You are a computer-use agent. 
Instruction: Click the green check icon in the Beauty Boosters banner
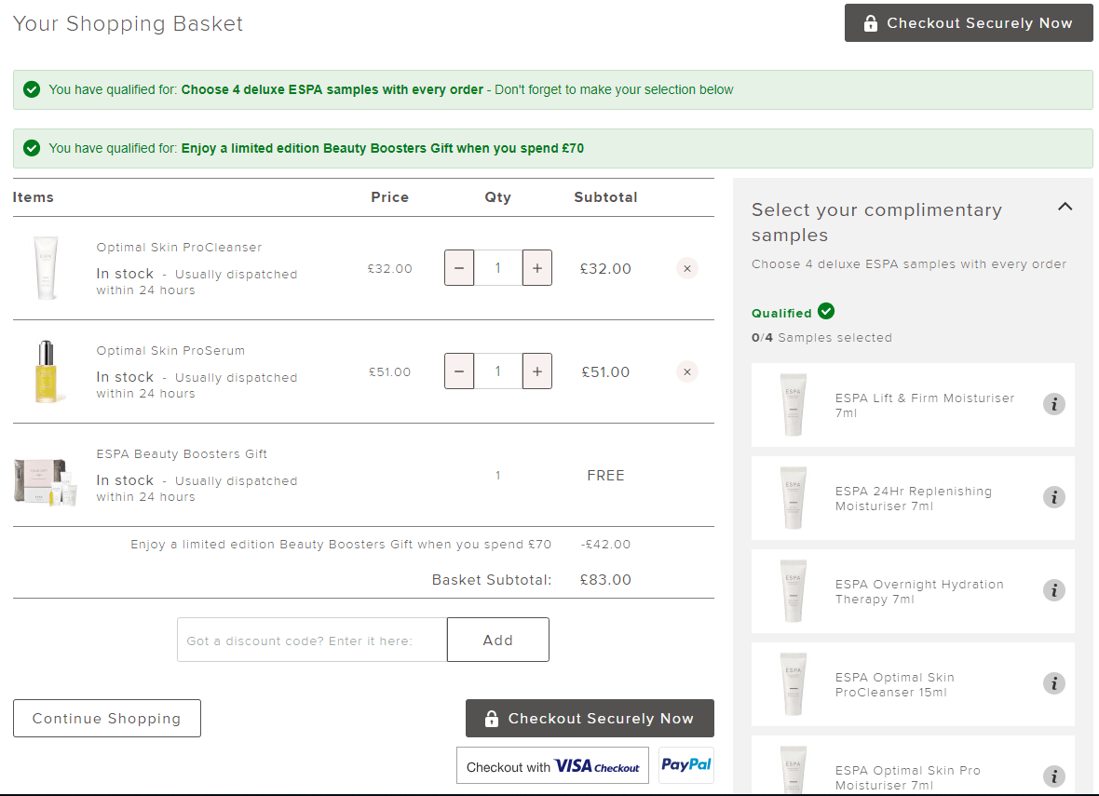coord(32,149)
